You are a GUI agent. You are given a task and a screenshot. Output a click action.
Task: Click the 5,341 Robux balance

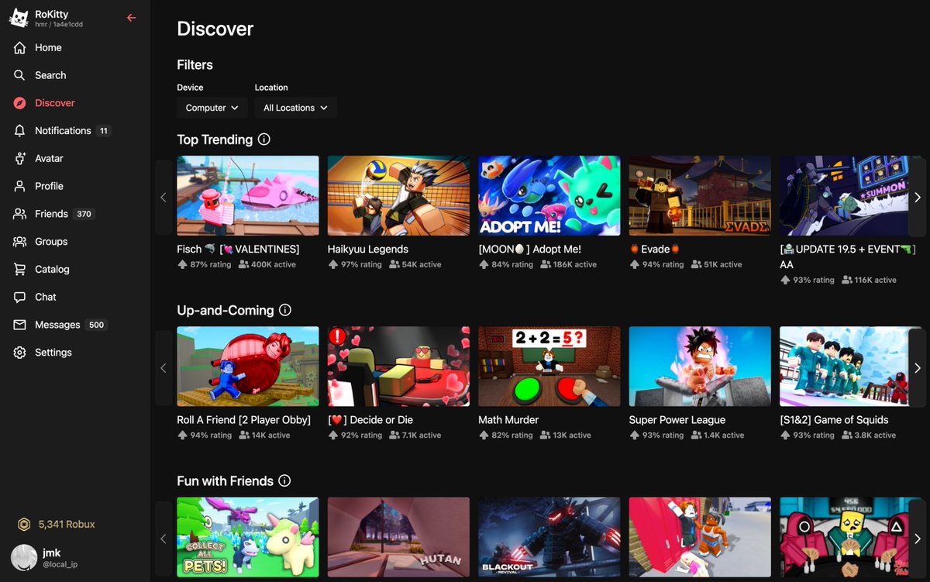point(67,525)
